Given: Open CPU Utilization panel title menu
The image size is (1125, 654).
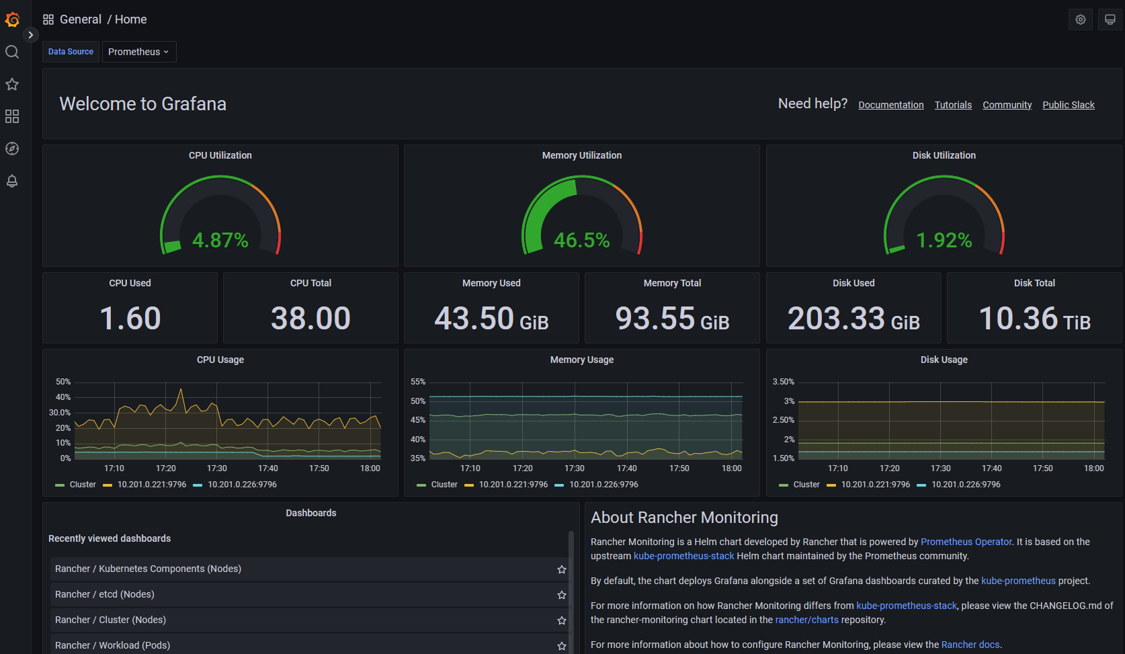Looking at the screenshot, I should tap(220, 155).
